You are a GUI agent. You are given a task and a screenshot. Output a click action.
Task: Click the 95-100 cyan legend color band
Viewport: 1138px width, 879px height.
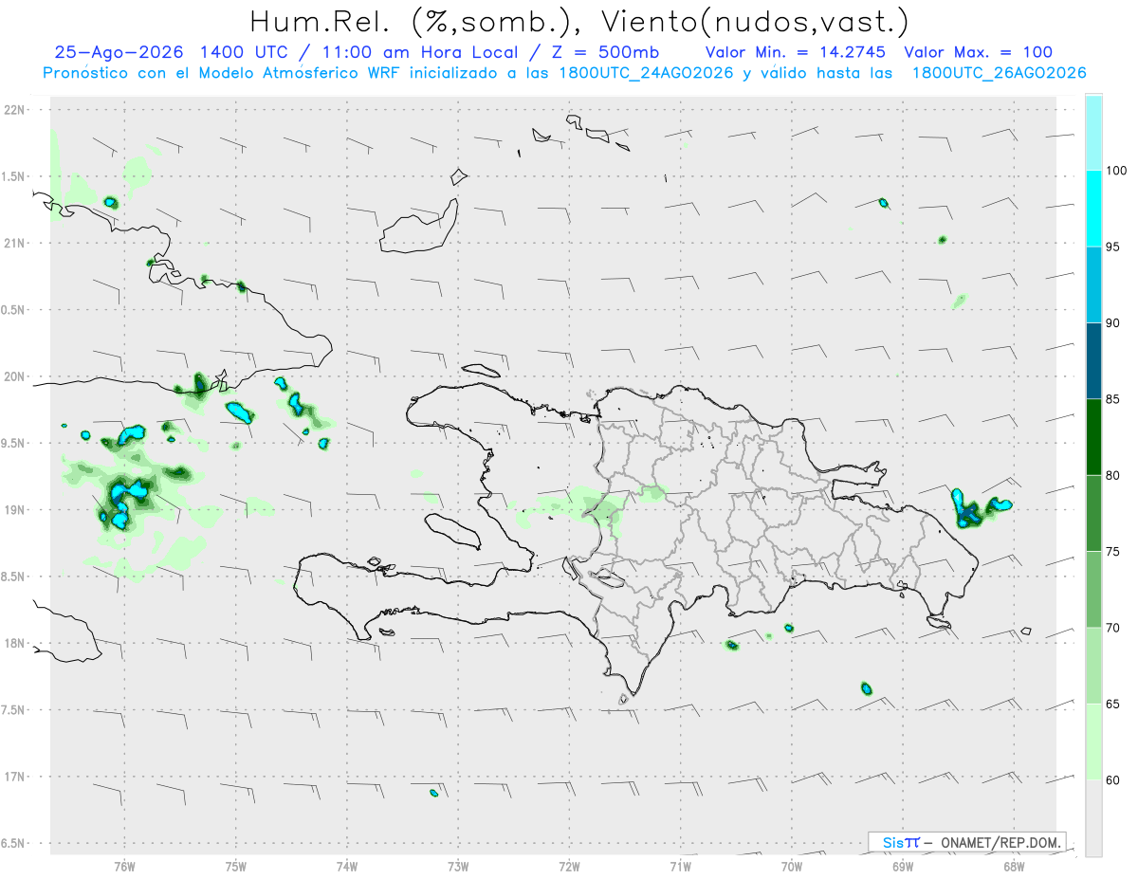(x=1093, y=209)
